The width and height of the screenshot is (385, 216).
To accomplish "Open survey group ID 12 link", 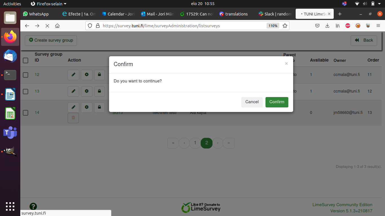I will click(37, 75).
